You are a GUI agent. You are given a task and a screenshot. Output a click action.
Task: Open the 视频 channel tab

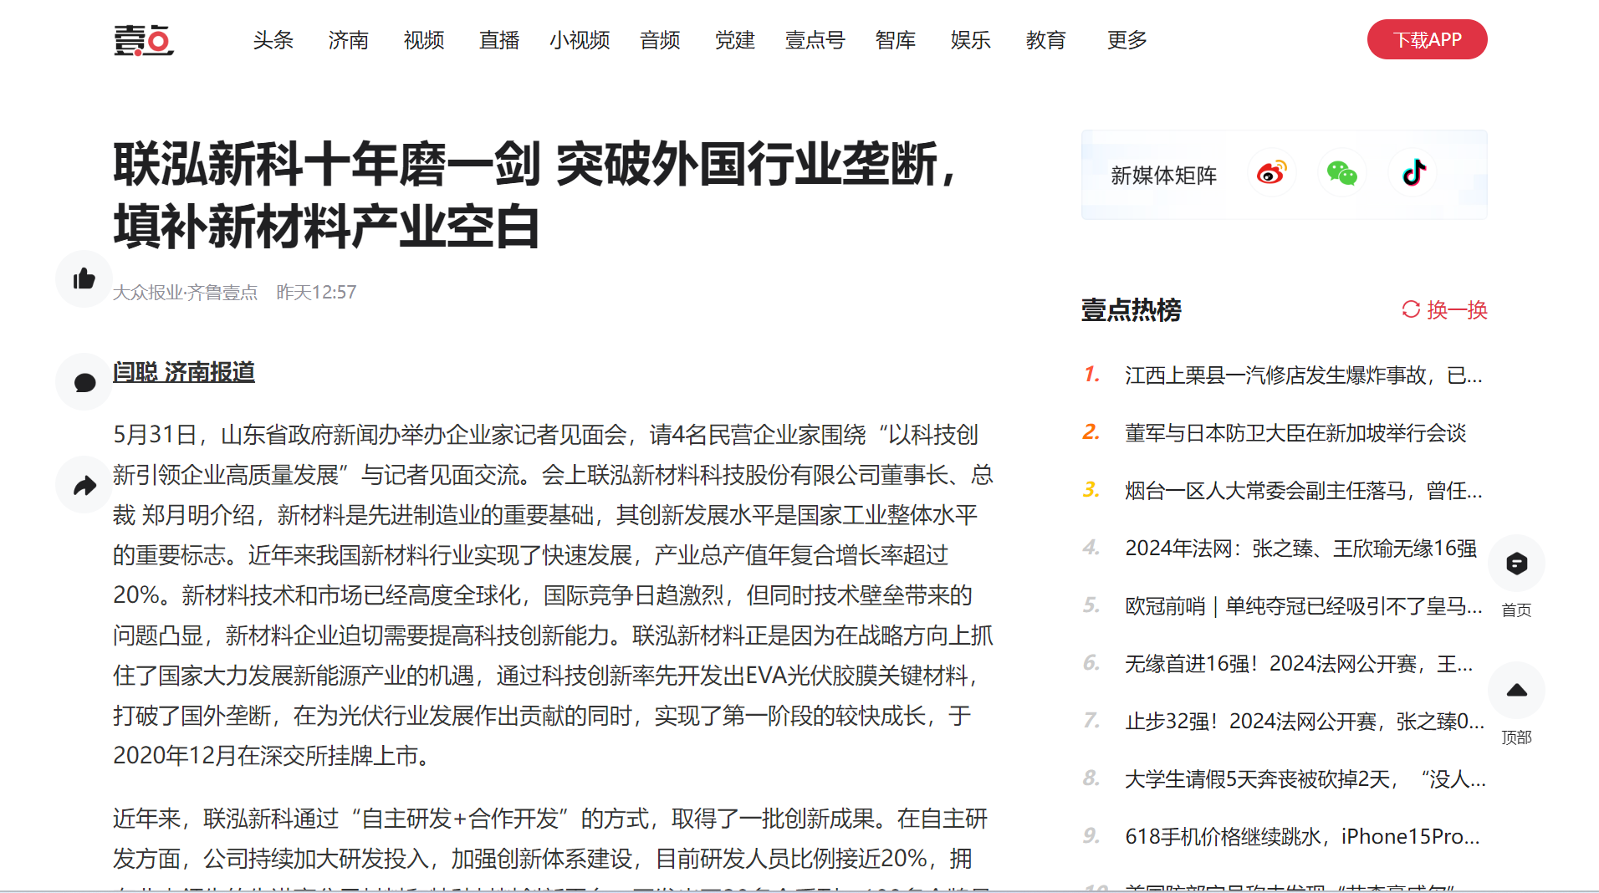click(x=423, y=40)
